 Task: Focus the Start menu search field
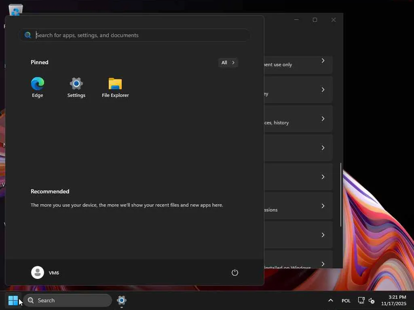[134, 35]
